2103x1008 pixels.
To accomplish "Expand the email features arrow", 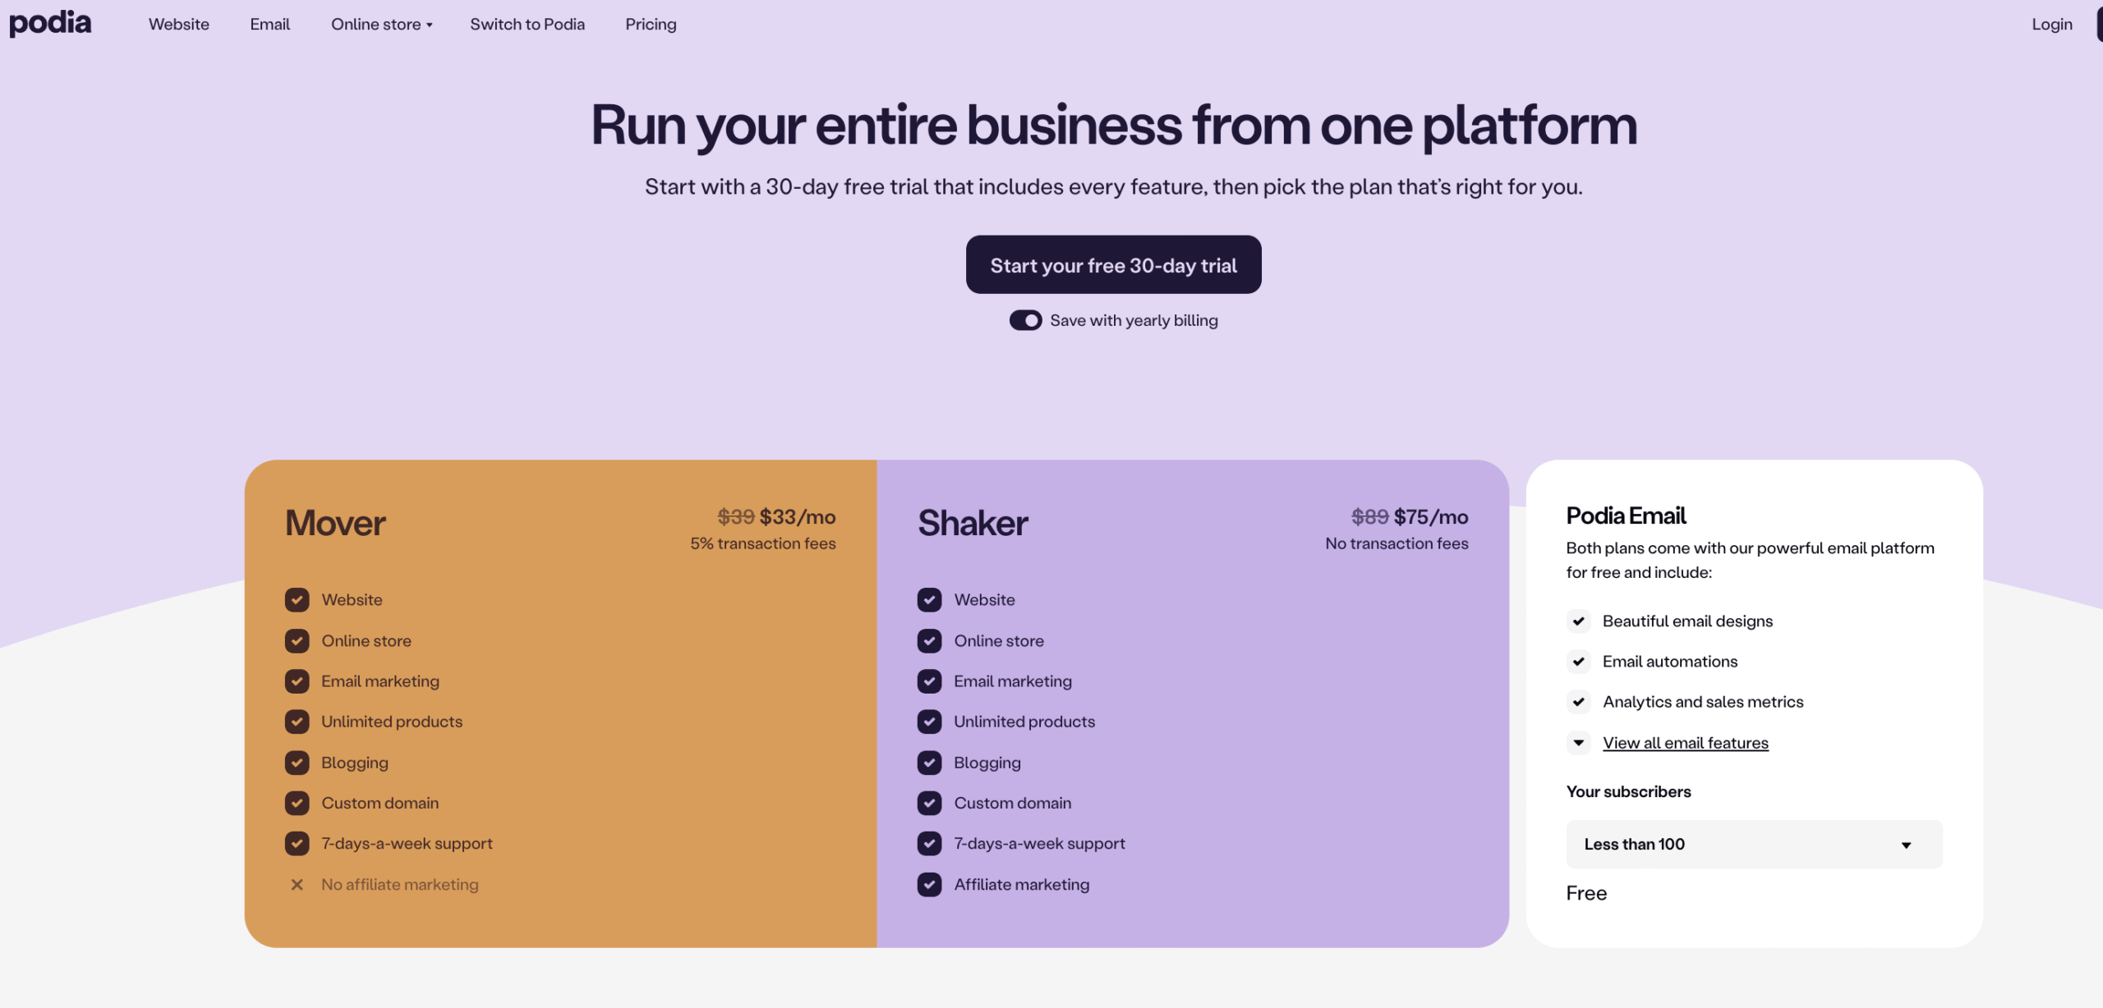I will tap(1578, 743).
